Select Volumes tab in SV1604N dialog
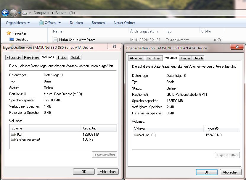 [171, 58]
